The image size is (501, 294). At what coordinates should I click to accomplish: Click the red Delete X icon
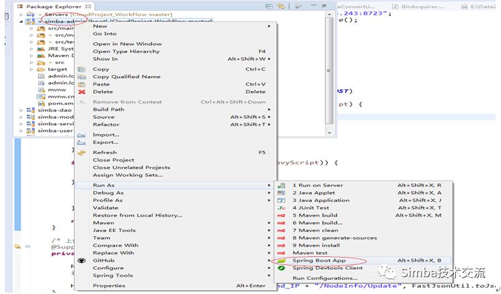[x=82, y=92]
